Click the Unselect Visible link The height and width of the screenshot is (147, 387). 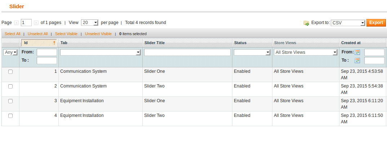point(98,34)
